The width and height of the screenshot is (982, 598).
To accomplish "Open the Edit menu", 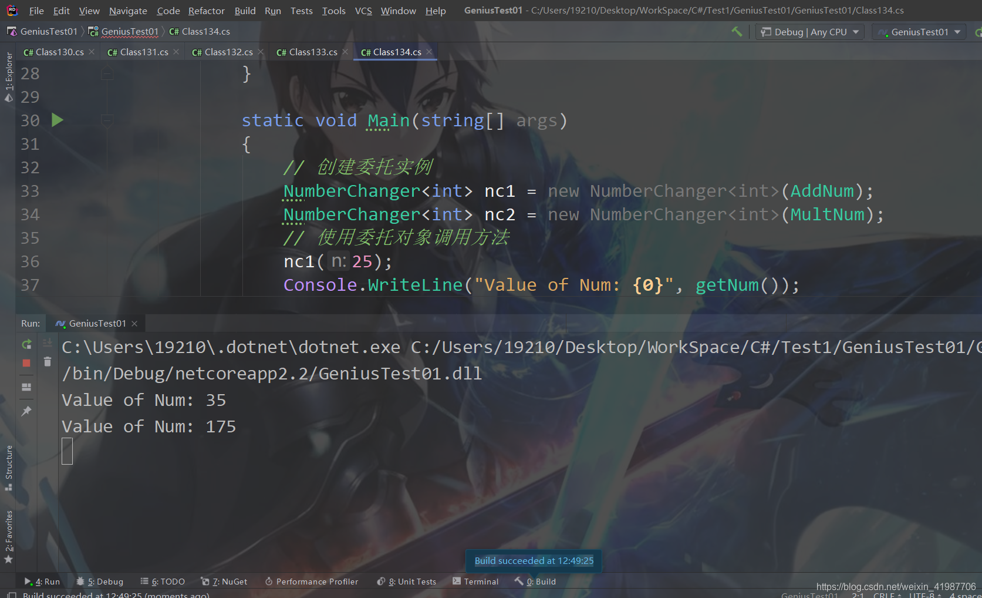I will (61, 11).
